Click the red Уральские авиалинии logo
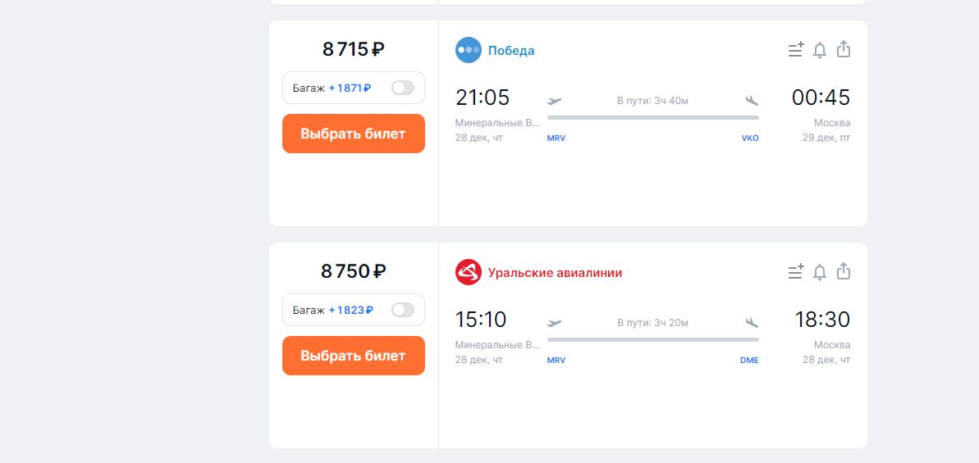The height and width of the screenshot is (463, 979). pyautogui.click(x=469, y=272)
